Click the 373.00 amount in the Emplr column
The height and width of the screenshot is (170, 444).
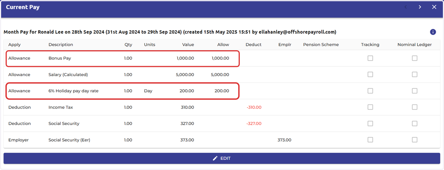coord(284,140)
